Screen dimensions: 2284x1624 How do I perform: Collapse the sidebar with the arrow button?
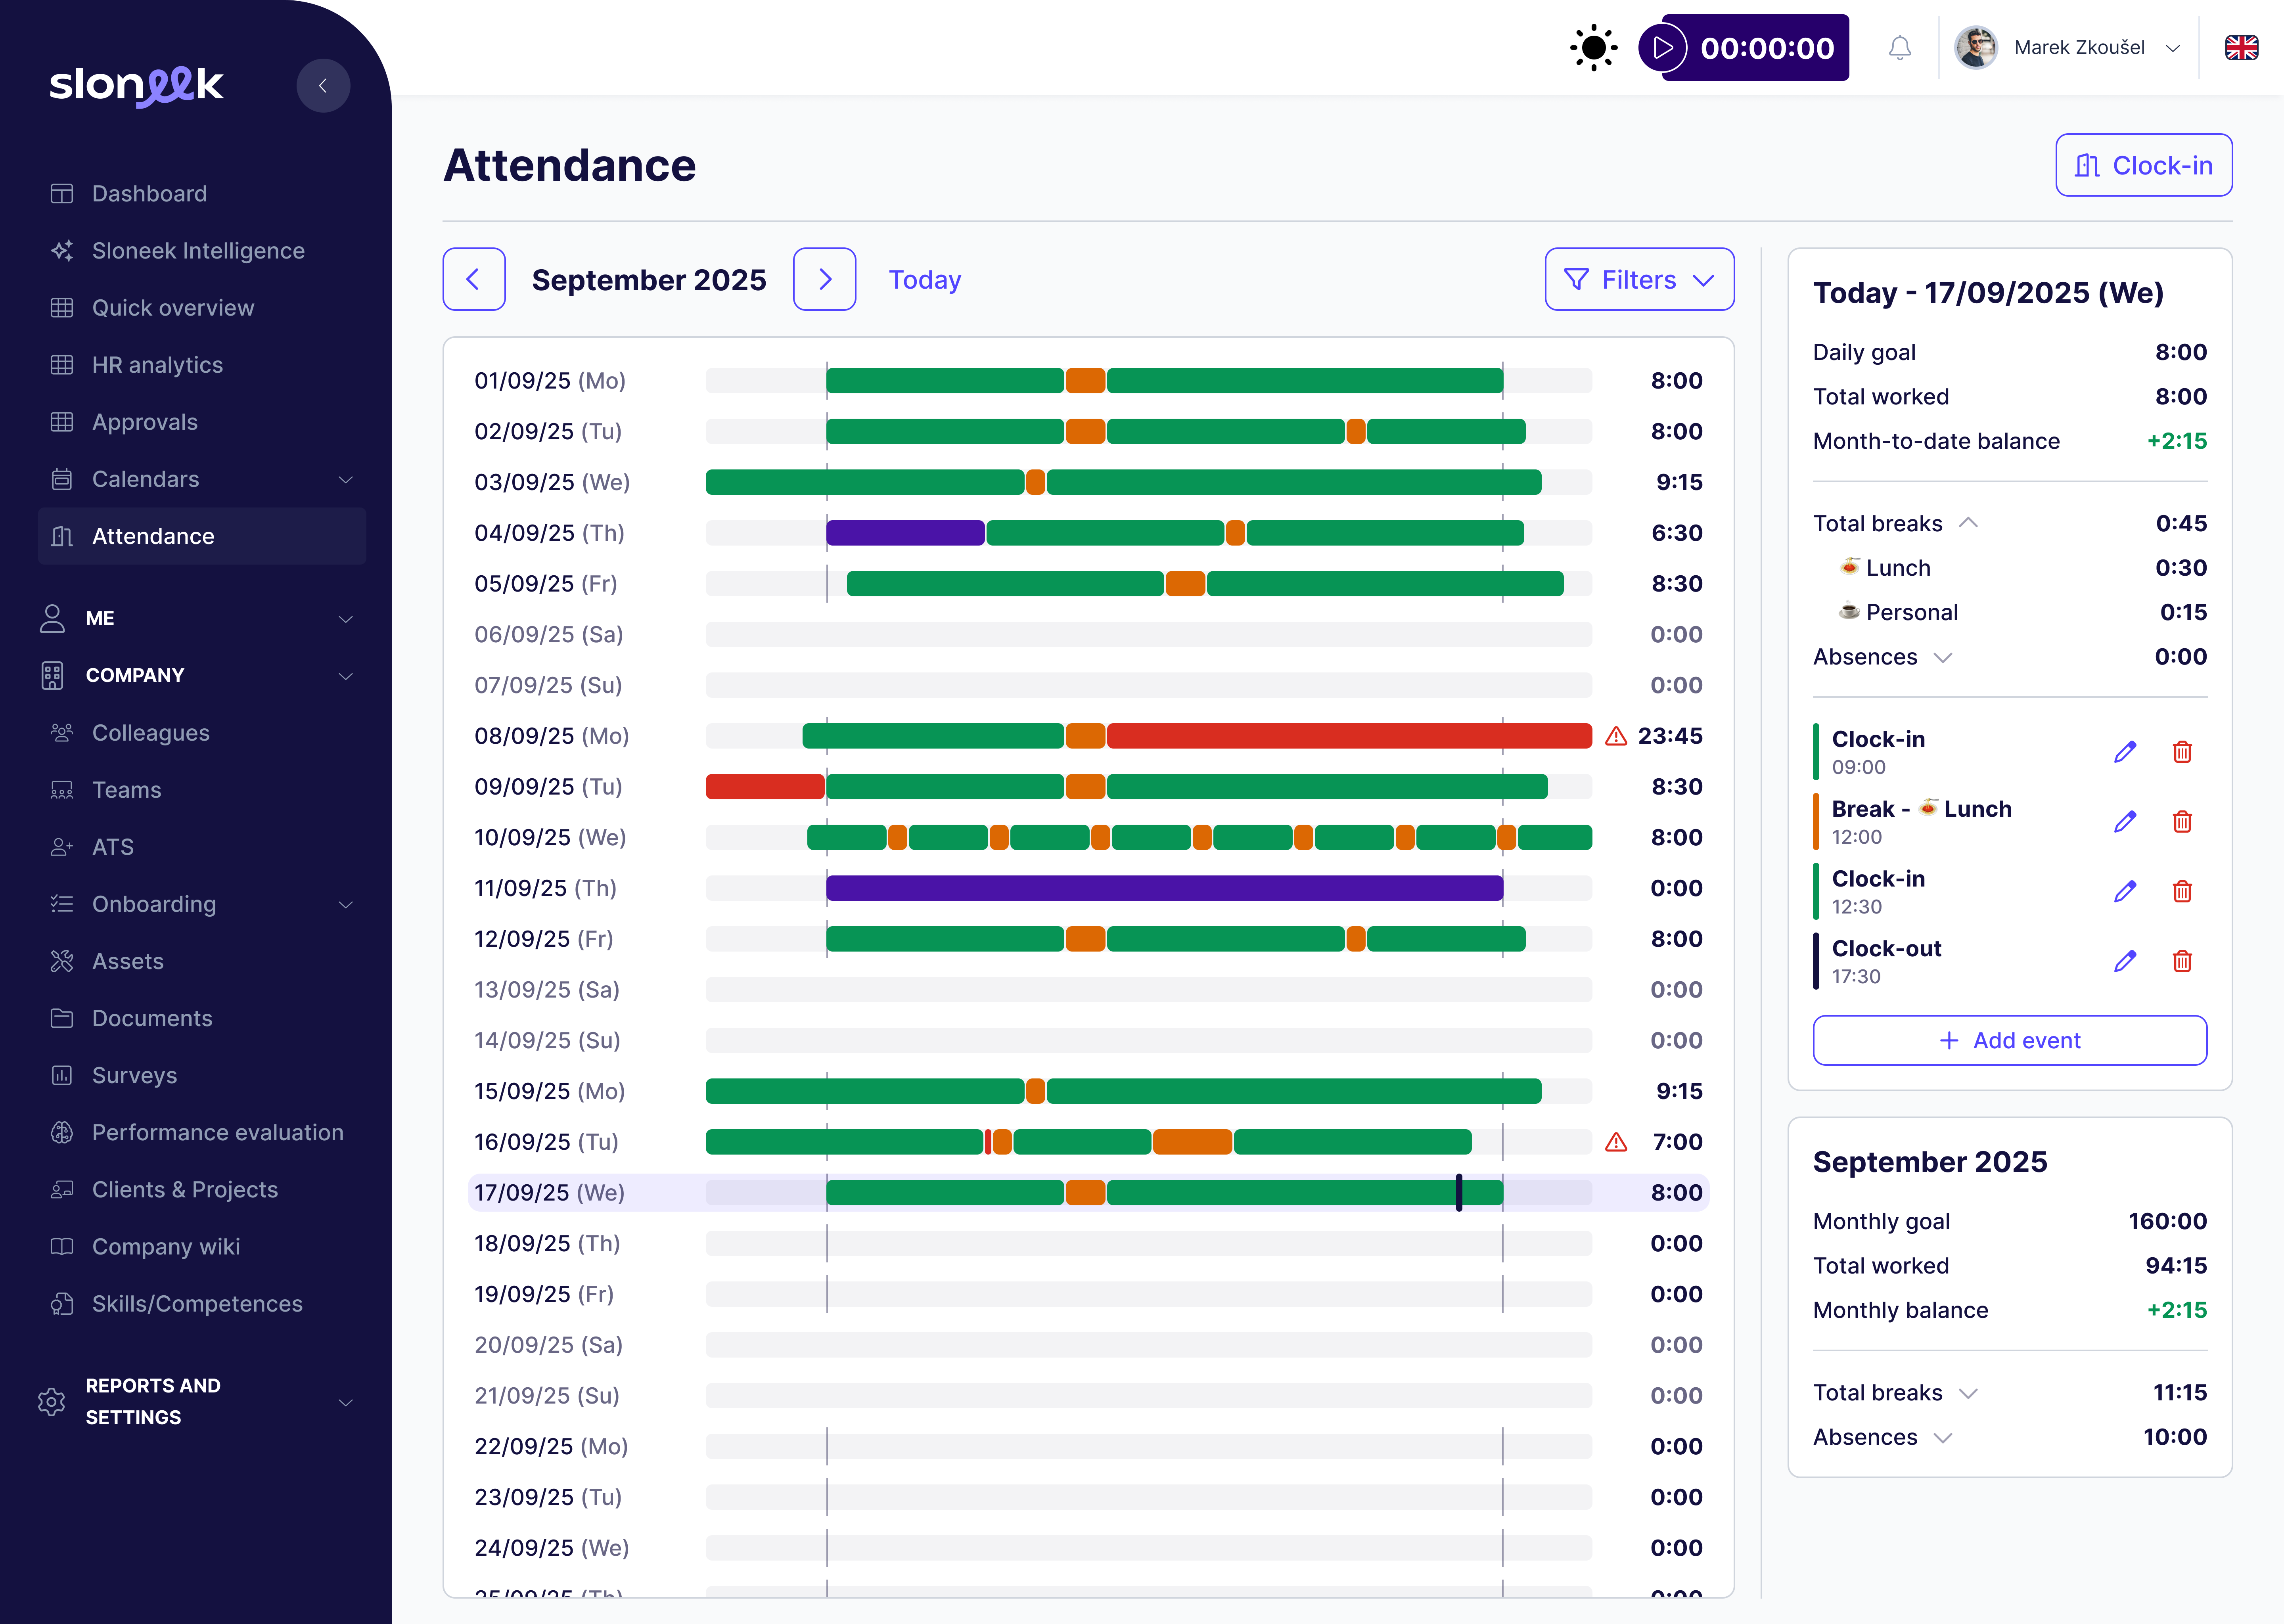point(323,86)
